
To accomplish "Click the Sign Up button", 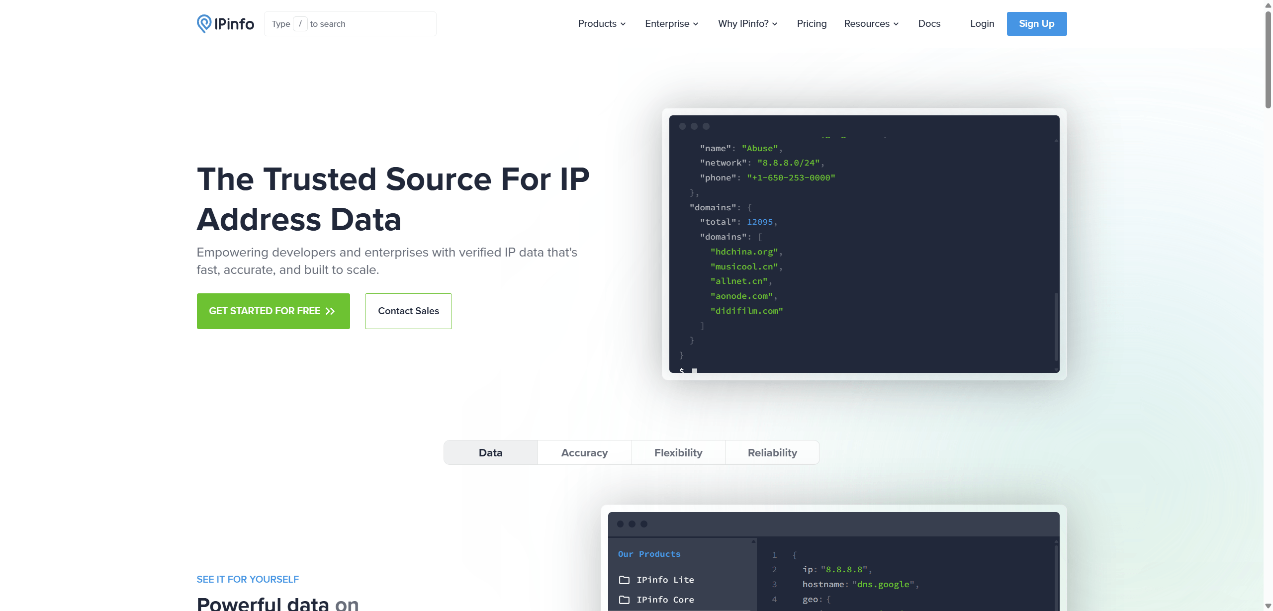I will pos(1037,24).
